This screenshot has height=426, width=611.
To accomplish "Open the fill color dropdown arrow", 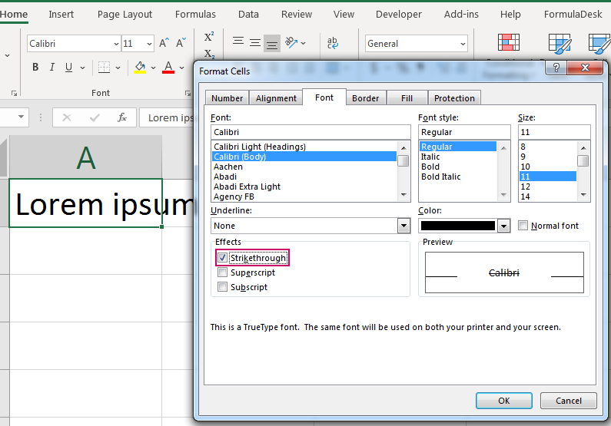I will pyautogui.click(x=153, y=68).
